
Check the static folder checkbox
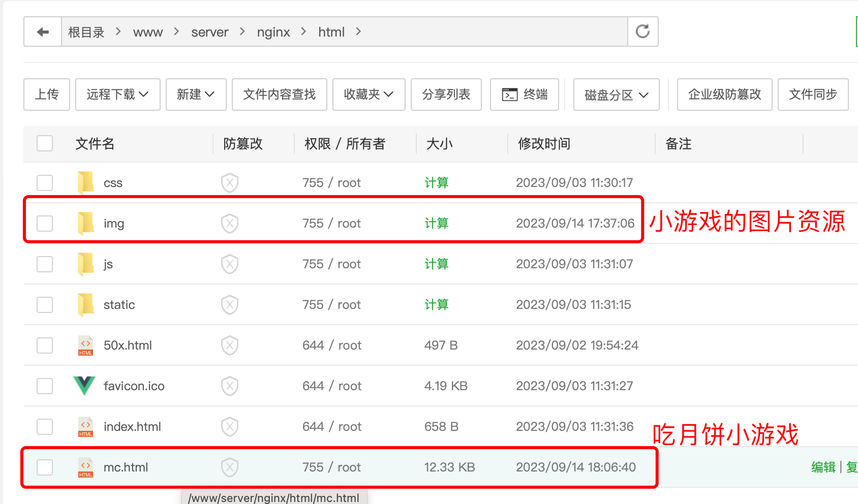click(x=45, y=305)
